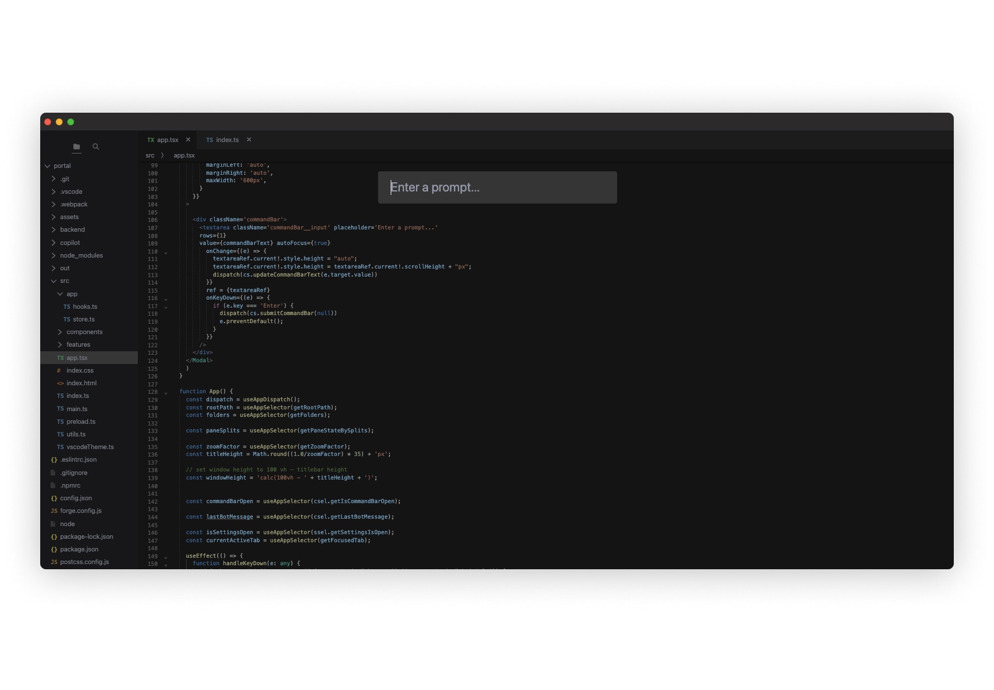
Task: Fold the onKeyDown block at line 116
Action: tap(166, 299)
